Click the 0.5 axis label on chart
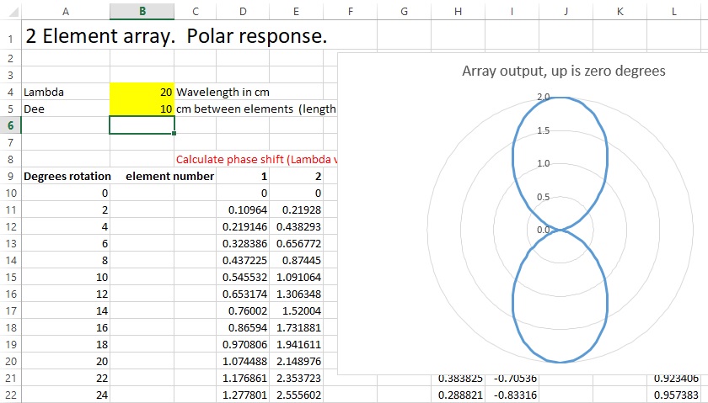 (543, 197)
